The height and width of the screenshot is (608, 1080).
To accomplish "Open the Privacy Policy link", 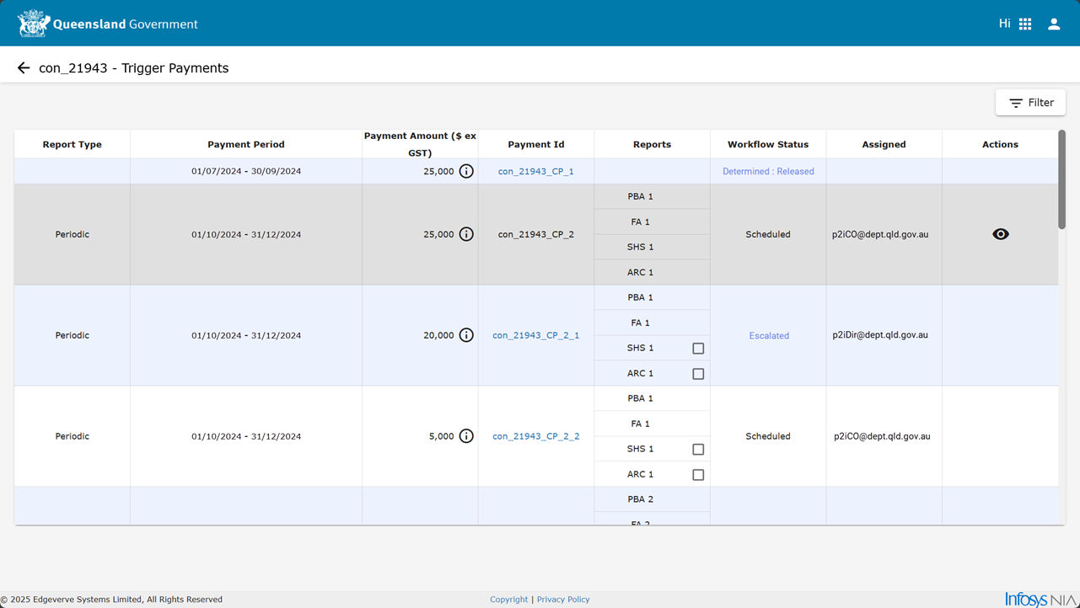I will (563, 600).
